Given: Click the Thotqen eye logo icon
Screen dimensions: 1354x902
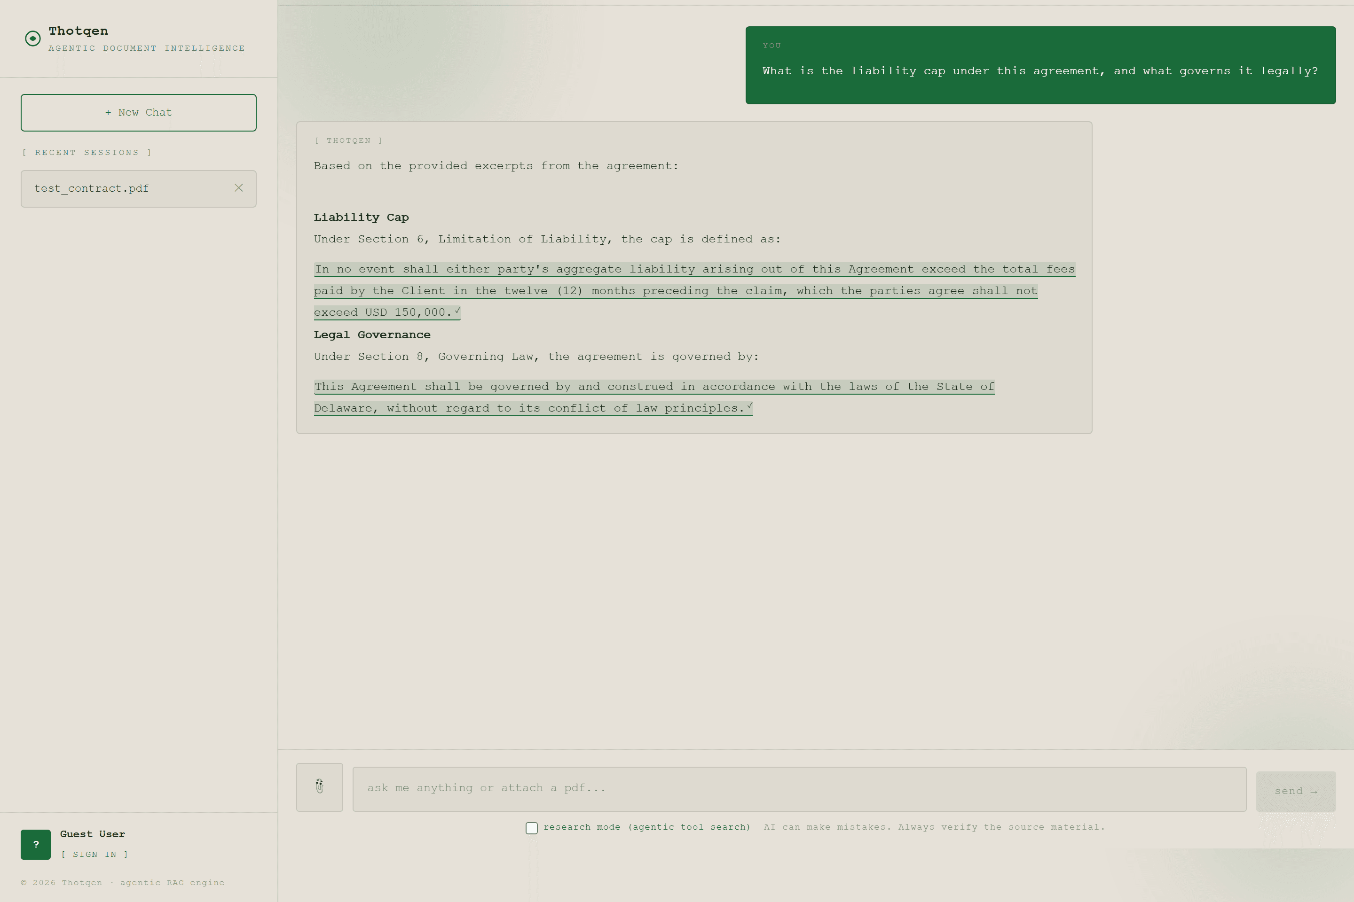Looking at the screenshot, I should pyautogui.click(x=33, y=39).
